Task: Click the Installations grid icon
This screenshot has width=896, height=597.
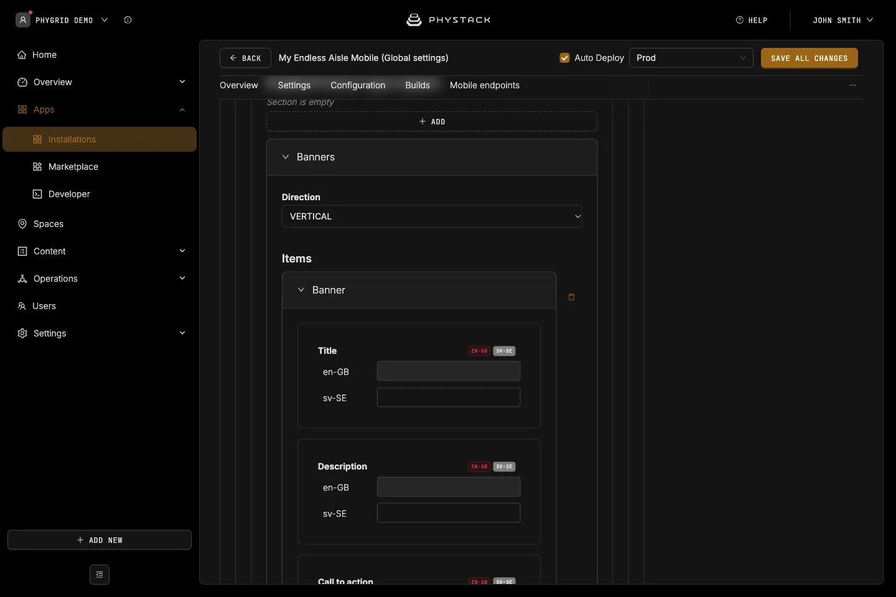Action: [37, 139]
